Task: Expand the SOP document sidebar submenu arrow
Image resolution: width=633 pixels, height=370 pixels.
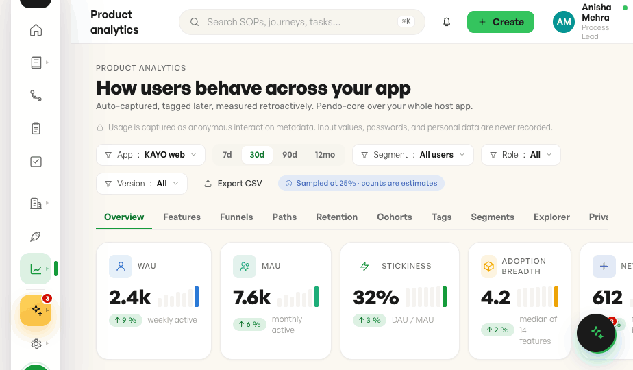Action: coord(47,62)
